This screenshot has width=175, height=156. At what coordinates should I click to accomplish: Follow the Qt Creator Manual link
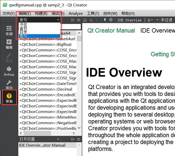tap(111, 31)
